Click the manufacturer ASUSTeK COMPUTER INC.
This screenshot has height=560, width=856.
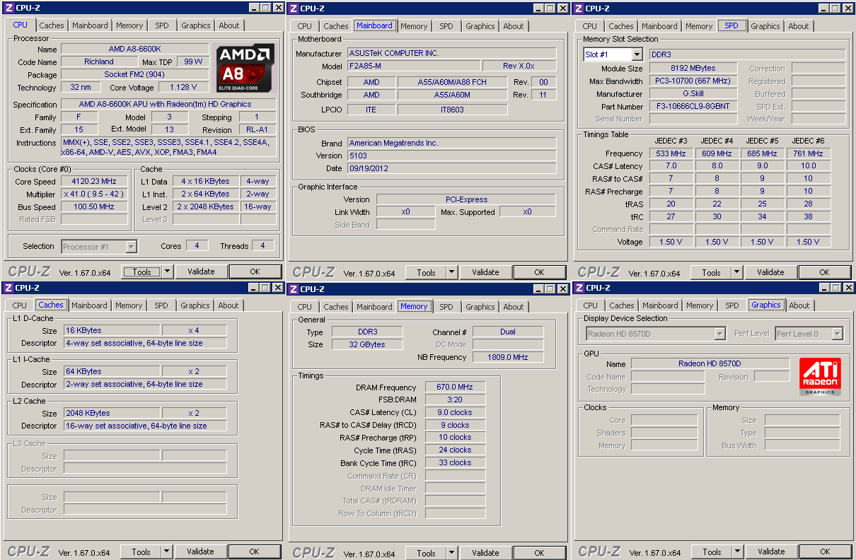[451, 53]
